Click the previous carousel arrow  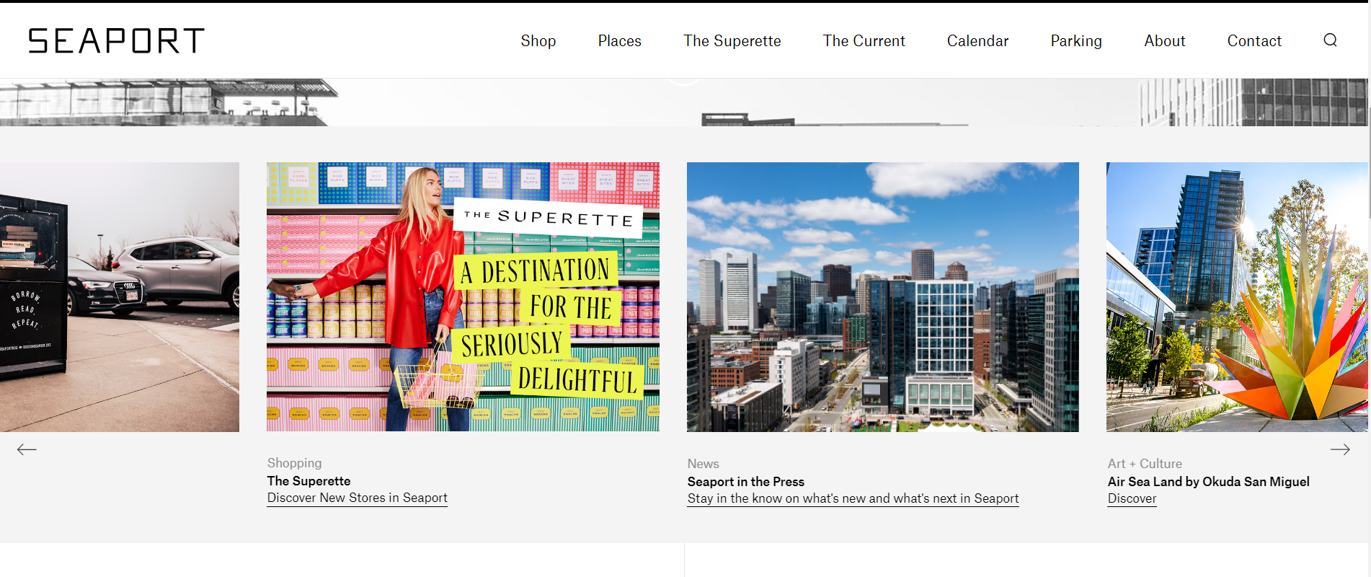(x=27, y=449)
